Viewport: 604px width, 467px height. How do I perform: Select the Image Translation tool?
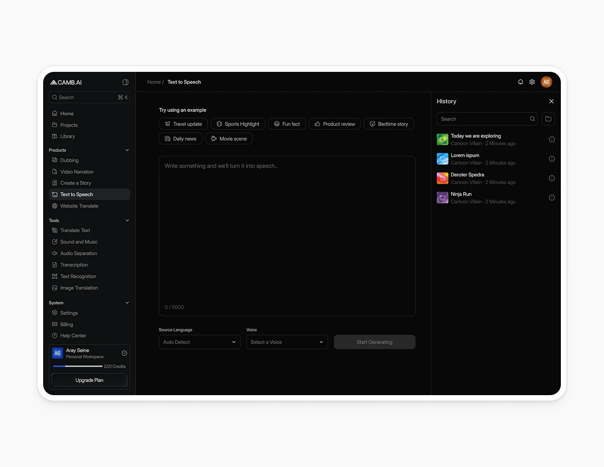(x=79, y=288)
